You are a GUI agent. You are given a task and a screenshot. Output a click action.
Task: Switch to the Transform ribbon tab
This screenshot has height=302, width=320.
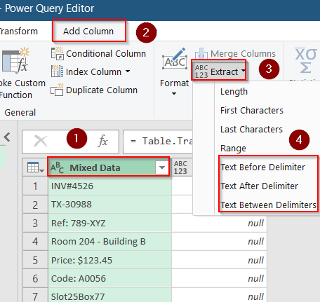point(19,31)
